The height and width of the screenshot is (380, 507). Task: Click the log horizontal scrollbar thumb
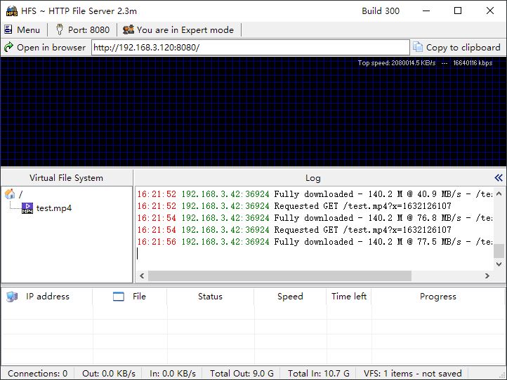(279, 276)
